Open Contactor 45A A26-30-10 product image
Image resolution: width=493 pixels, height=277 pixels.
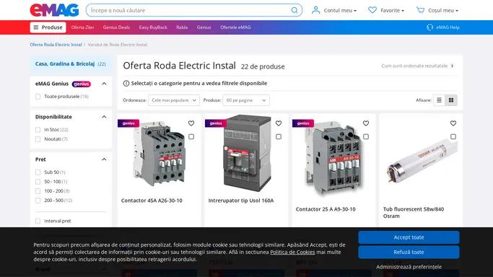[159, 154]
